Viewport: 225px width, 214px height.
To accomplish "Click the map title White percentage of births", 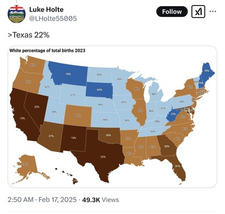I will click(47, 50).
